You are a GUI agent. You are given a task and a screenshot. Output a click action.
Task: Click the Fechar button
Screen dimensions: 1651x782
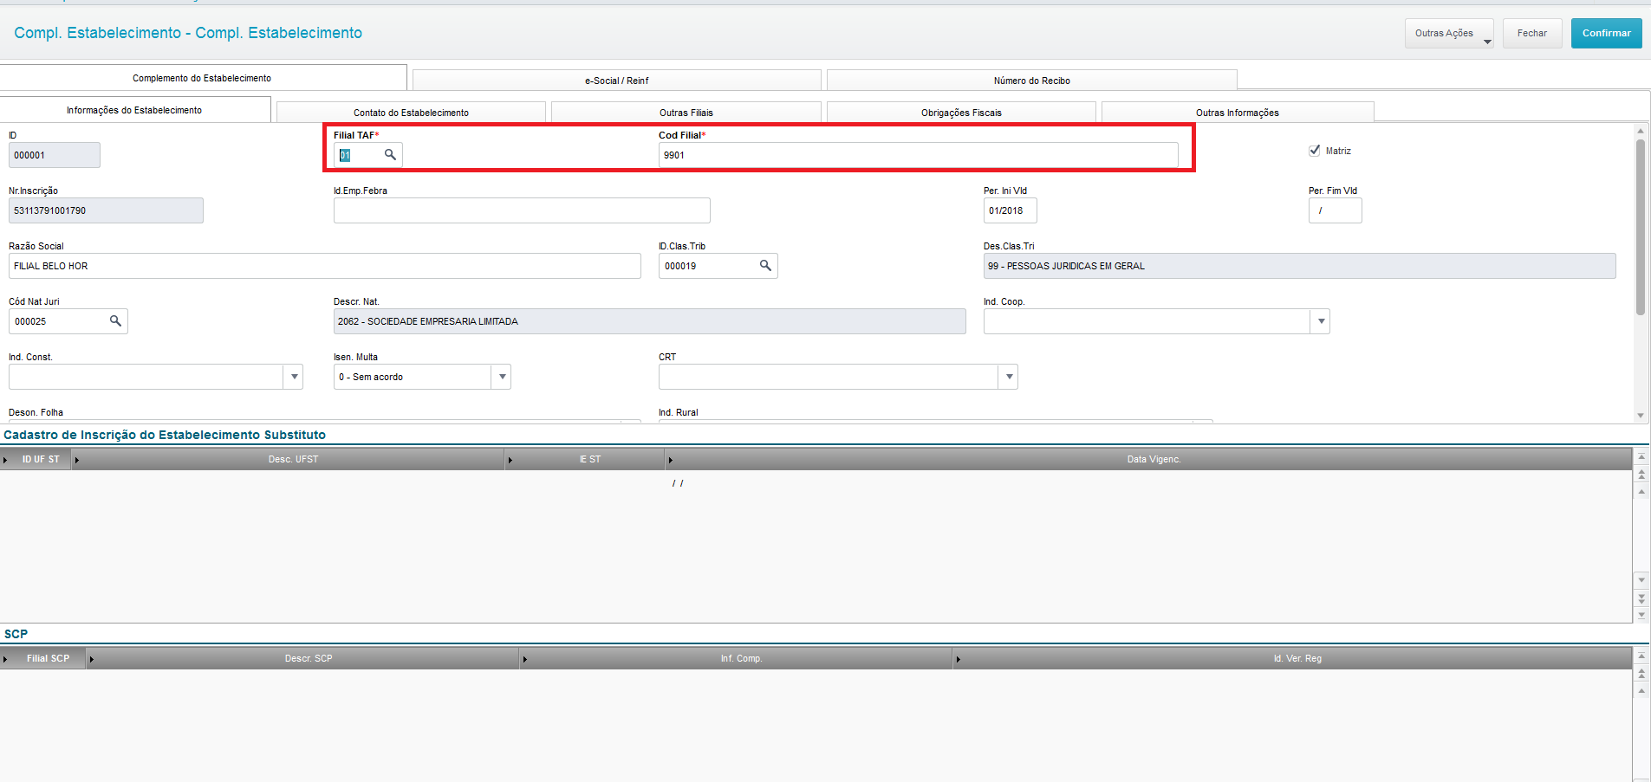1531,33
